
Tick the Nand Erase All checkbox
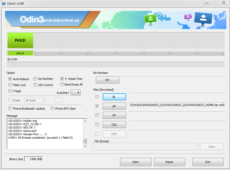[62, 84]
